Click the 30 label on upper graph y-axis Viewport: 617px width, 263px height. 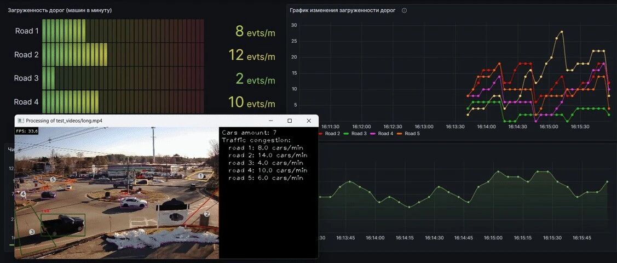[293, 25]
